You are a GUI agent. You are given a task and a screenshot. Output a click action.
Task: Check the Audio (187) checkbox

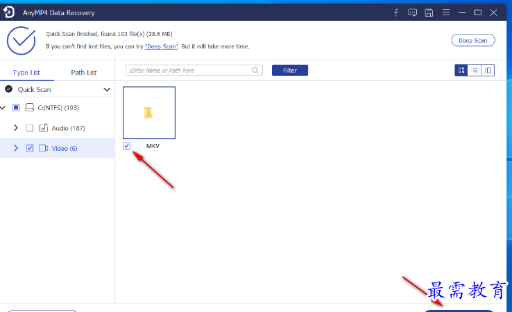pyautogui.click(x=30, y=128)
